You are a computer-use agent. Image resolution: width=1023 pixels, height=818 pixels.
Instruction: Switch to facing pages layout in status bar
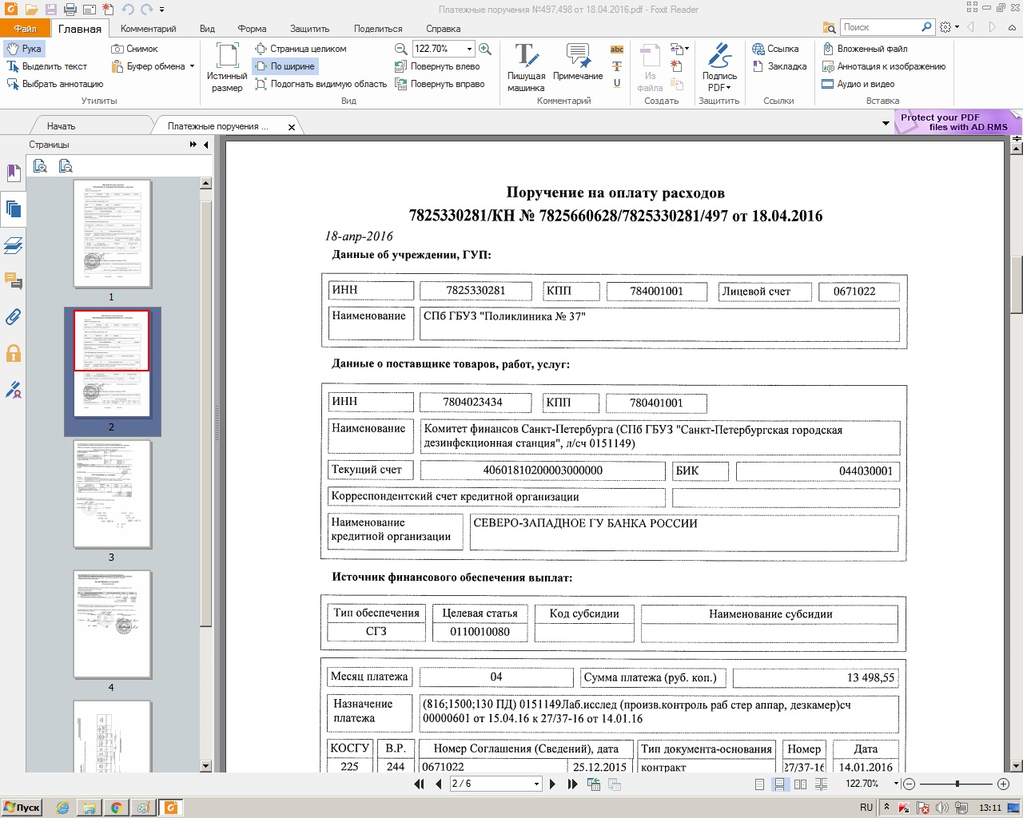click(x=800, y=784)
